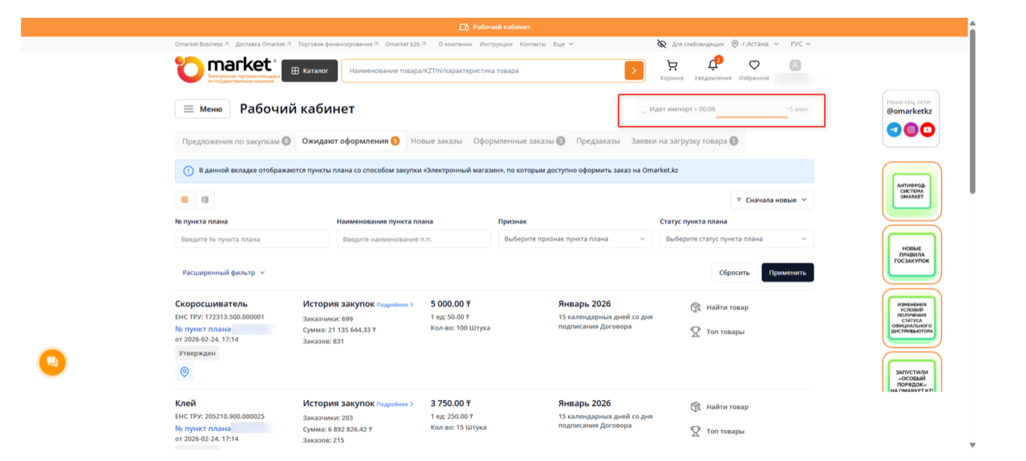This screenshot has width=1026, height=461.
Task: Open the orange chat support bubble
Action: [x=53, y=363]
